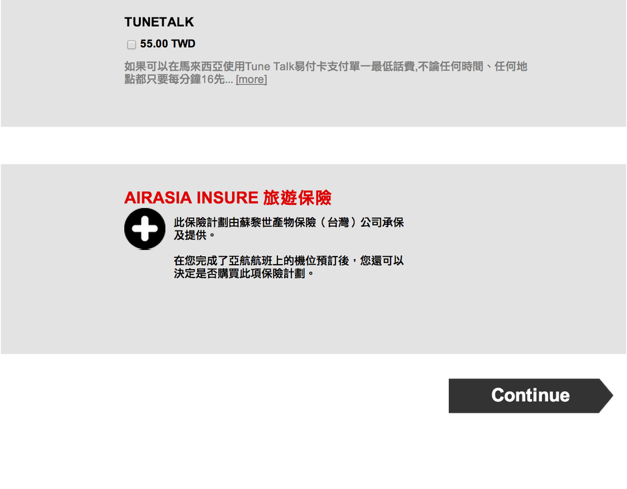Select the TUNETALK heading
This screenshot has height=489, width=627.
point(159,22)
